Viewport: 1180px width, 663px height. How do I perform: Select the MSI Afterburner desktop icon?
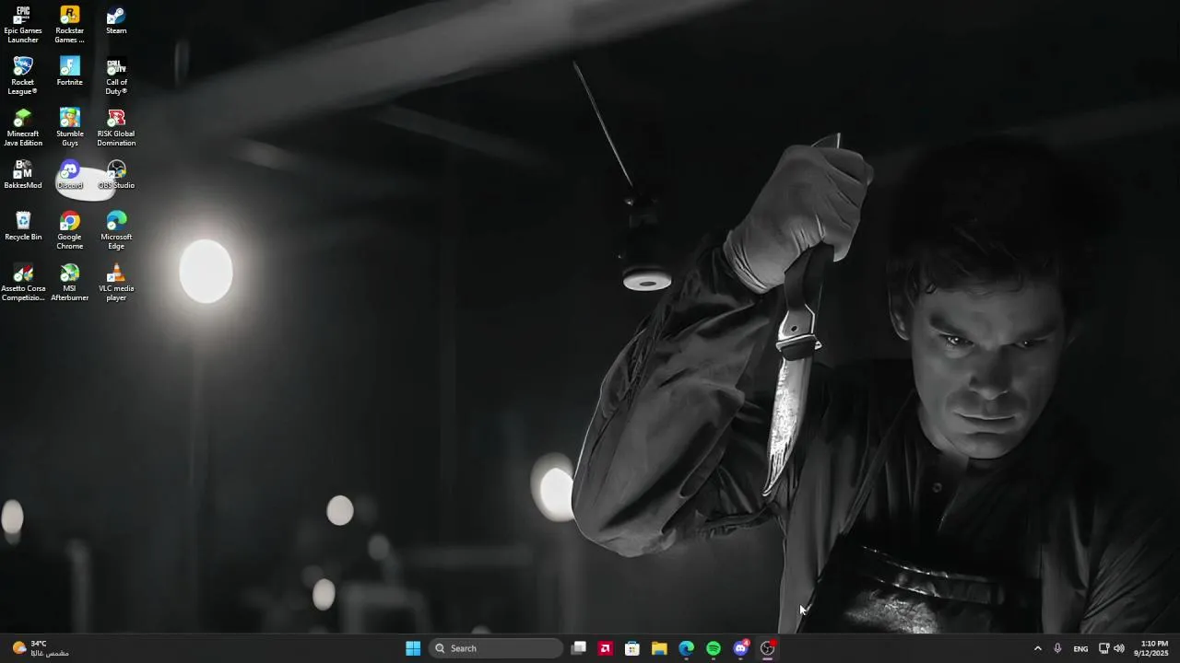click(x=70, y=283)
